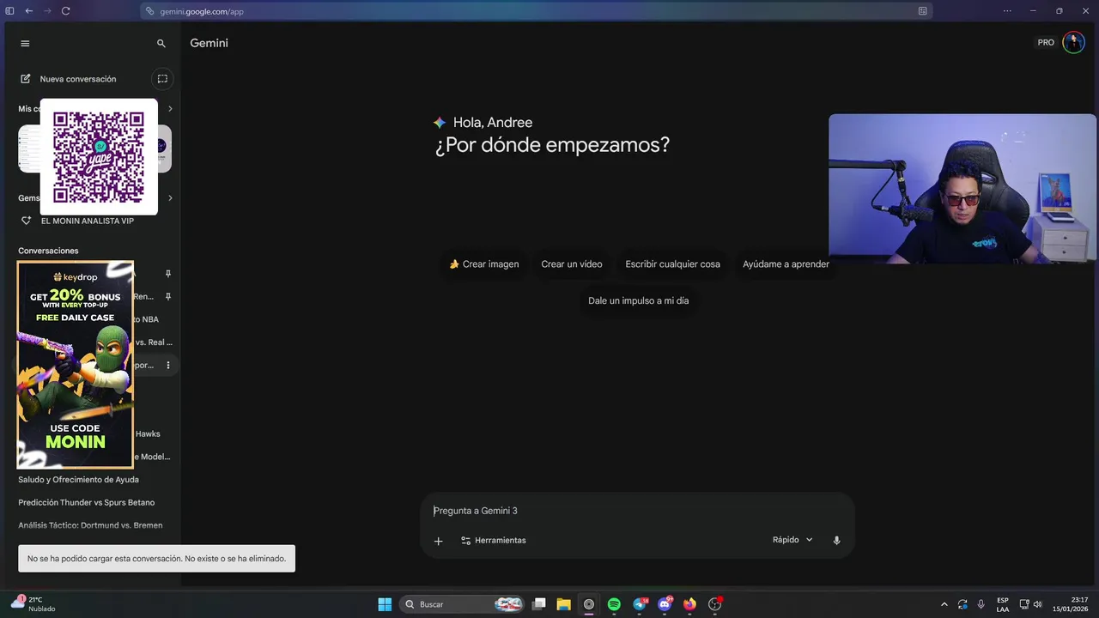
Task: Unpin the conversation ending in 'Ren...'
Action: coord(168,297)
